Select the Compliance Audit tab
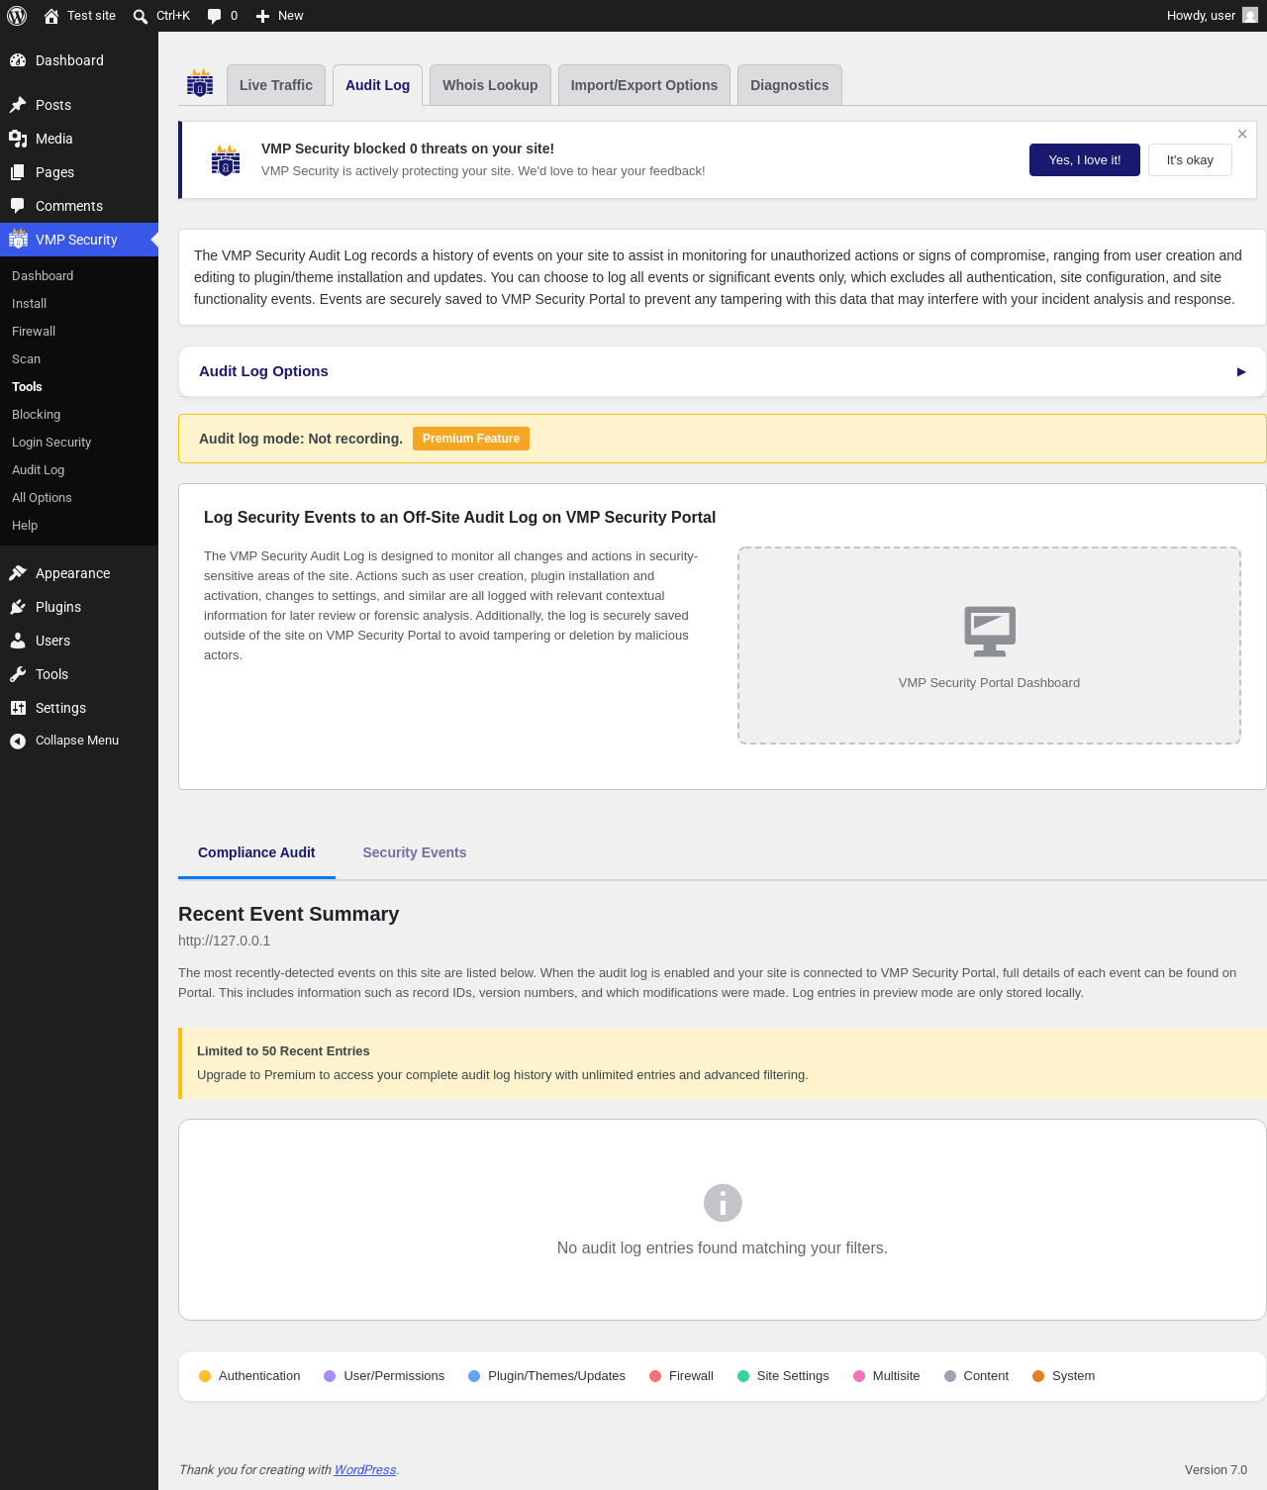This screenshot has height=1490, width=1267. pyautogui.click(x=256, y=852)
